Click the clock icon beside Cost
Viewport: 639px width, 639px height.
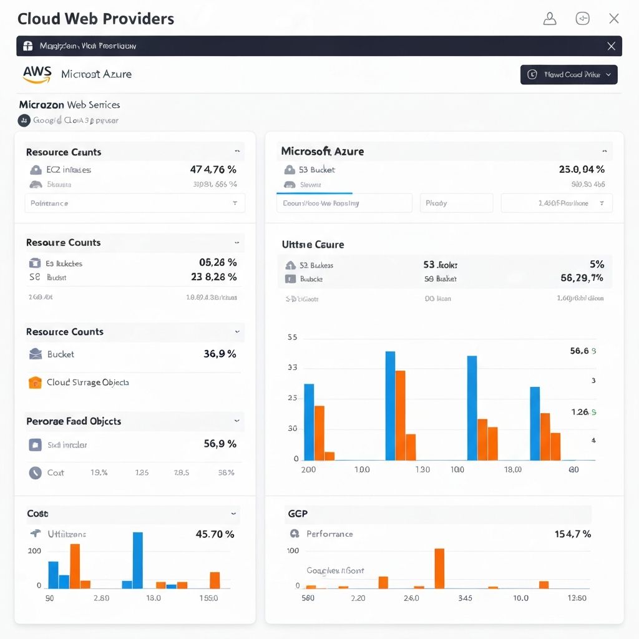[x=35, y=473]
